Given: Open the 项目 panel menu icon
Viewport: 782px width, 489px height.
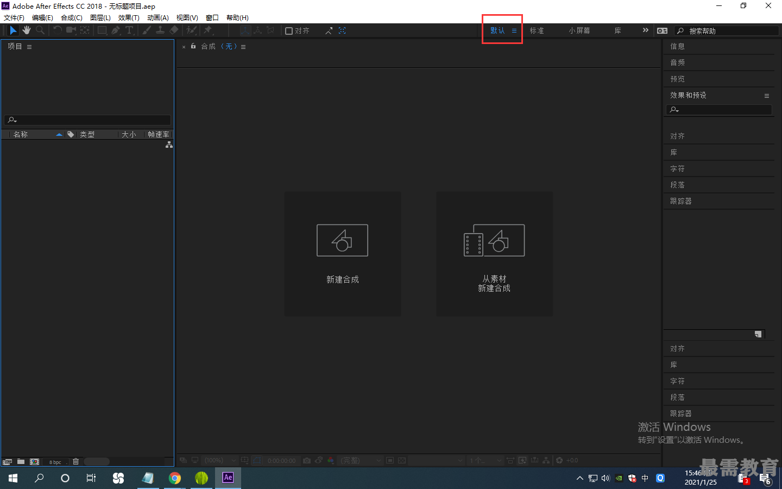Looking at the screenshot, I should pyautogui.click(x=29, y=47).
